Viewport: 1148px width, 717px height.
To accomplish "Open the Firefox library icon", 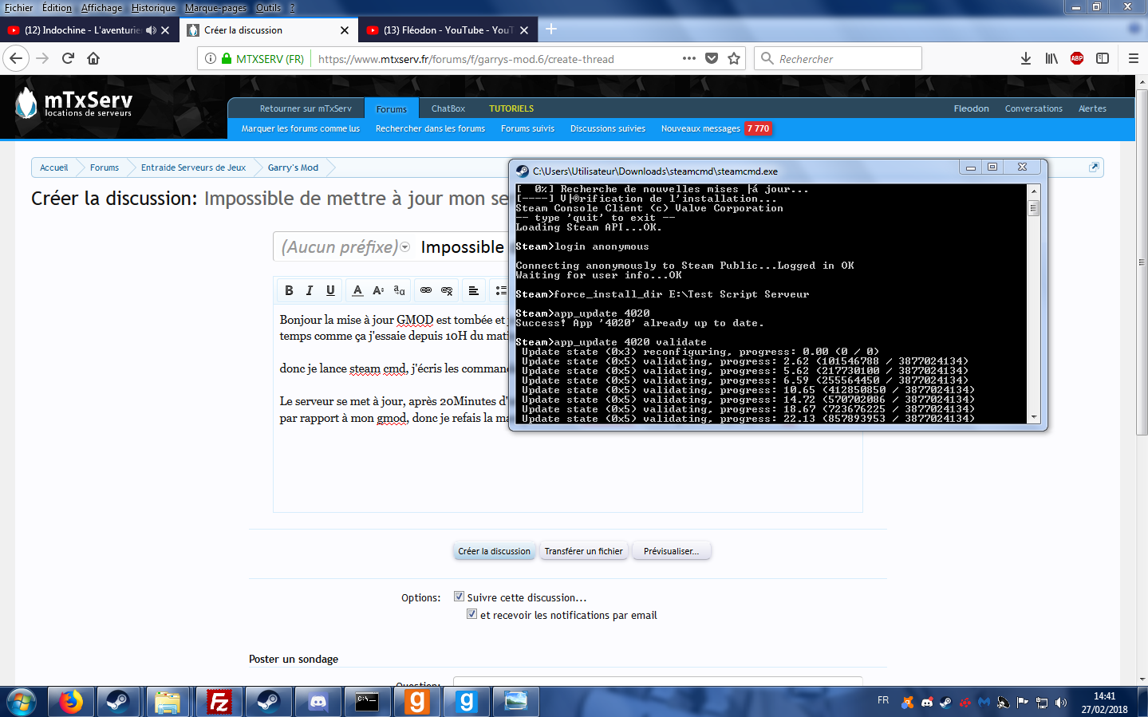I will click(x=1051, y=58).
